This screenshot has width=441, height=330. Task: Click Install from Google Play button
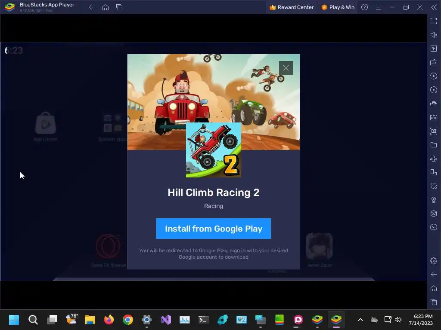pyautogui.click(x=214, y=229)
